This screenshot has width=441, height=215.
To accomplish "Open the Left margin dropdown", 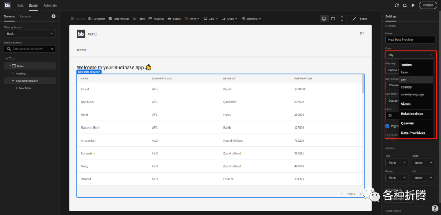I will coord(423,177).
